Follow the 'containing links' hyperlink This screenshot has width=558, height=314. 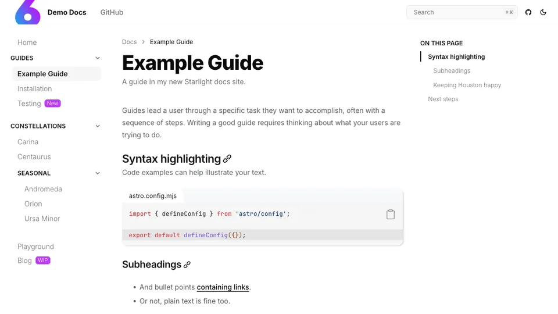click(x=223, y=287)
